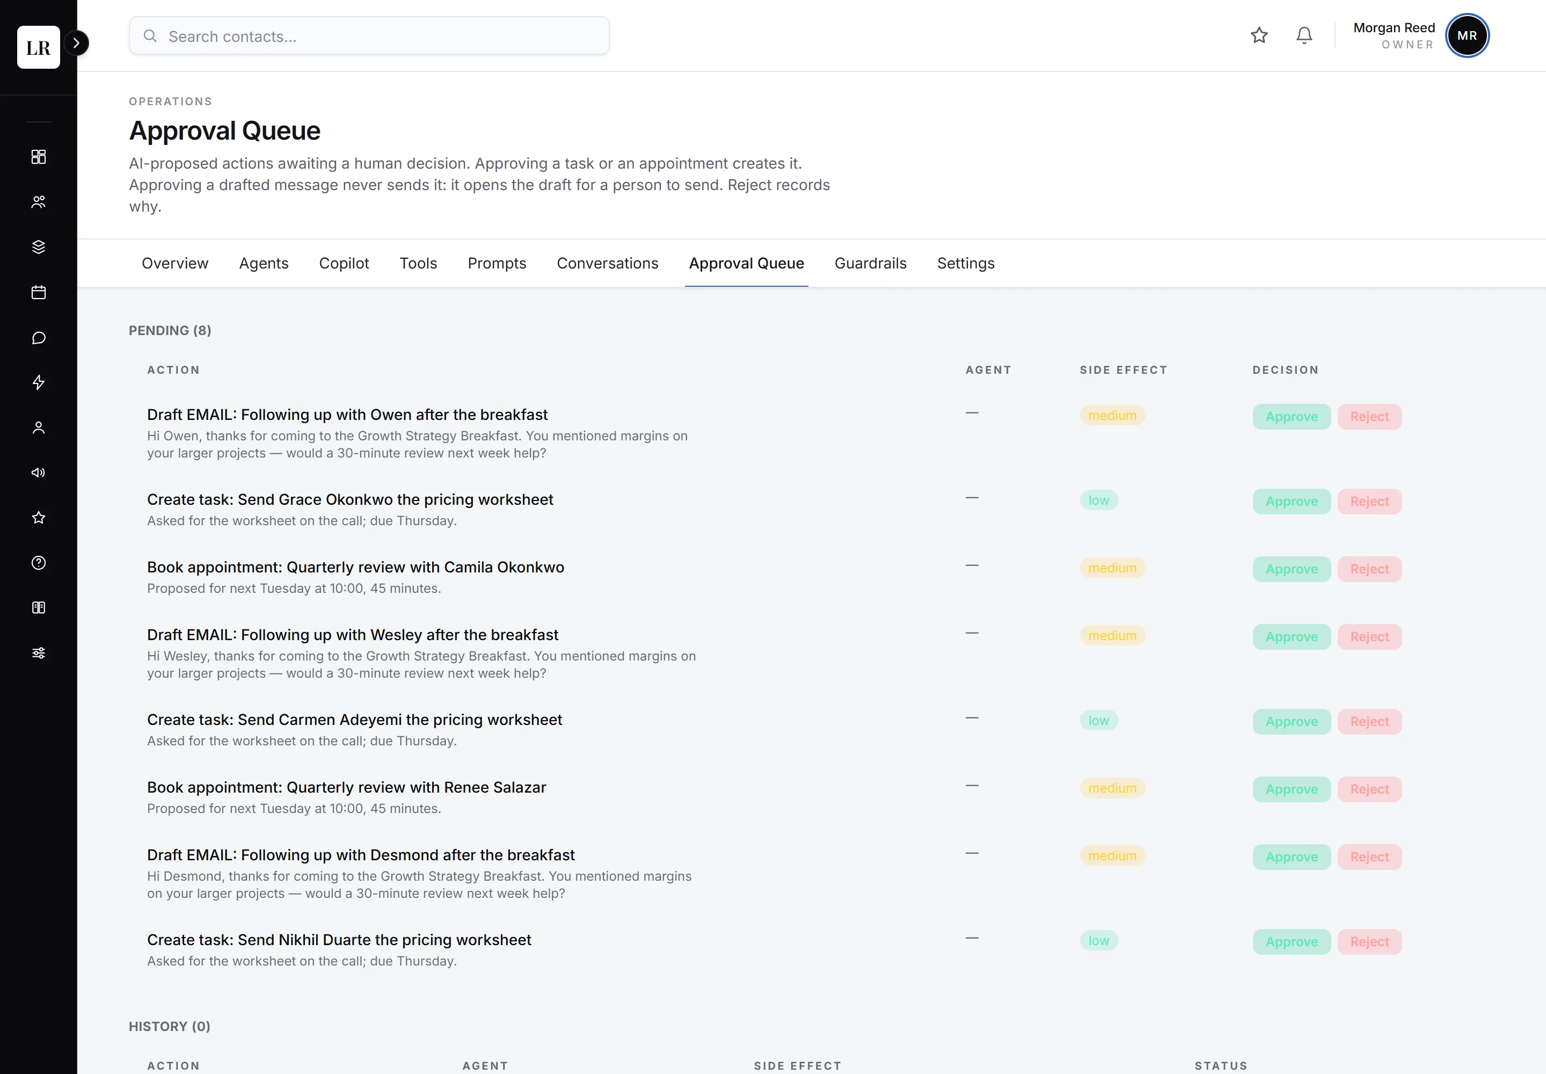
Task: Switch to the Tools tab
Action: coord(418,263)
